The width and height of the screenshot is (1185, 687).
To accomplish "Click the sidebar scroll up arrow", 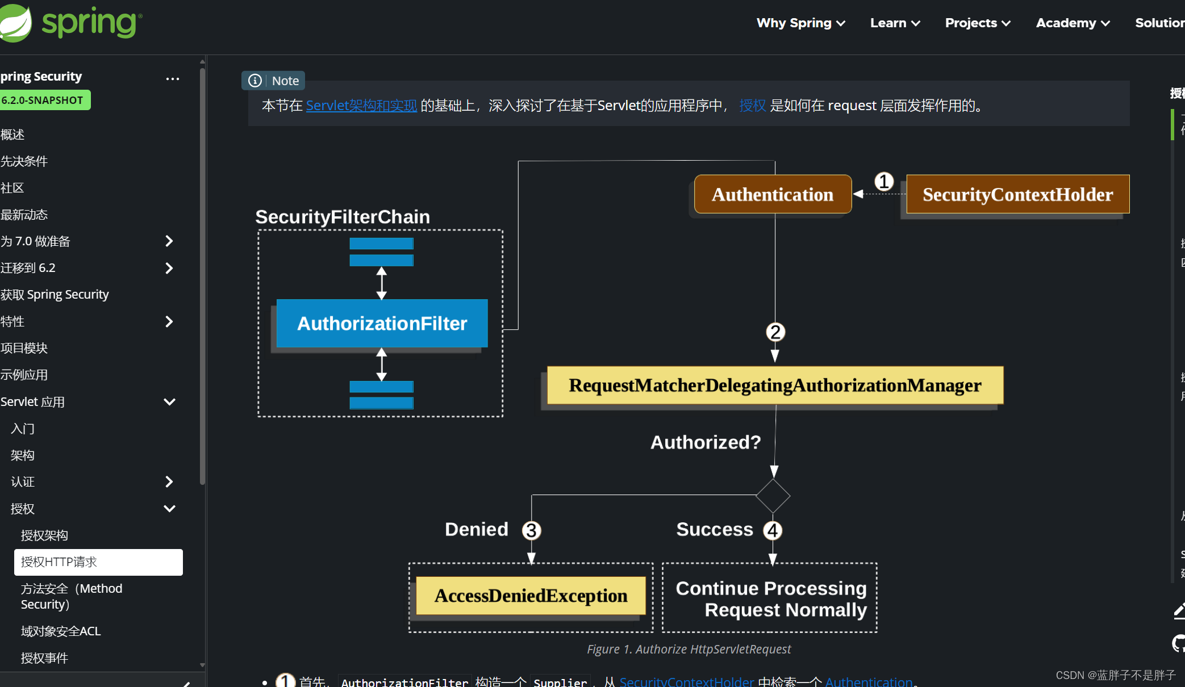I will [x=202, y=61].
